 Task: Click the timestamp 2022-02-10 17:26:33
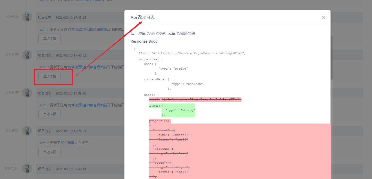click(71, 131)
